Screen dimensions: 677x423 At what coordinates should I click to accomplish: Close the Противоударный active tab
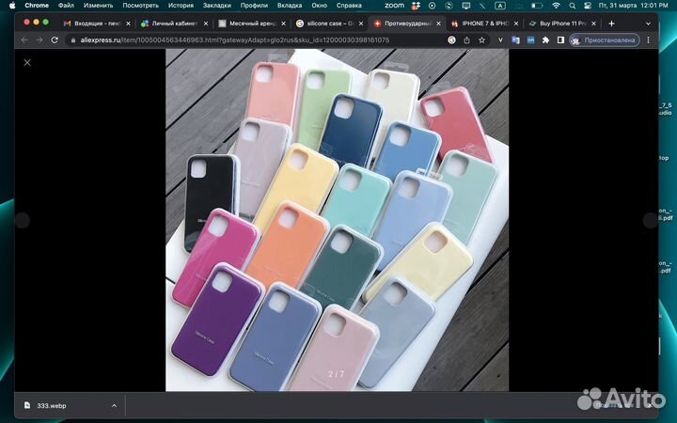(439, 23)
